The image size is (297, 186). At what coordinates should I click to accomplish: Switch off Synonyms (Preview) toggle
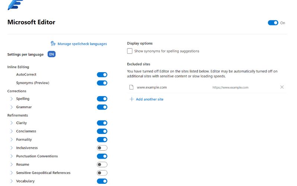pyautogui.click(x=102, y=83)
